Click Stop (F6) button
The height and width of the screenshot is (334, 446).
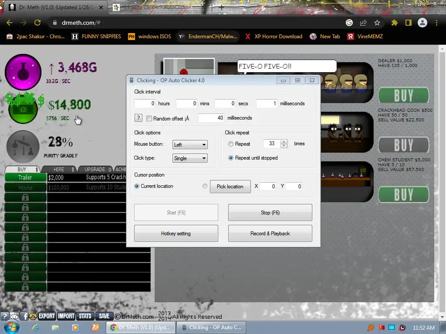coord(270,212)
